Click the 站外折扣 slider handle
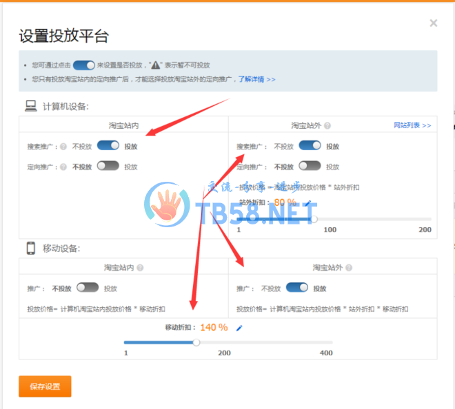Viewport: 455px width, 409px height. (314, 219)
